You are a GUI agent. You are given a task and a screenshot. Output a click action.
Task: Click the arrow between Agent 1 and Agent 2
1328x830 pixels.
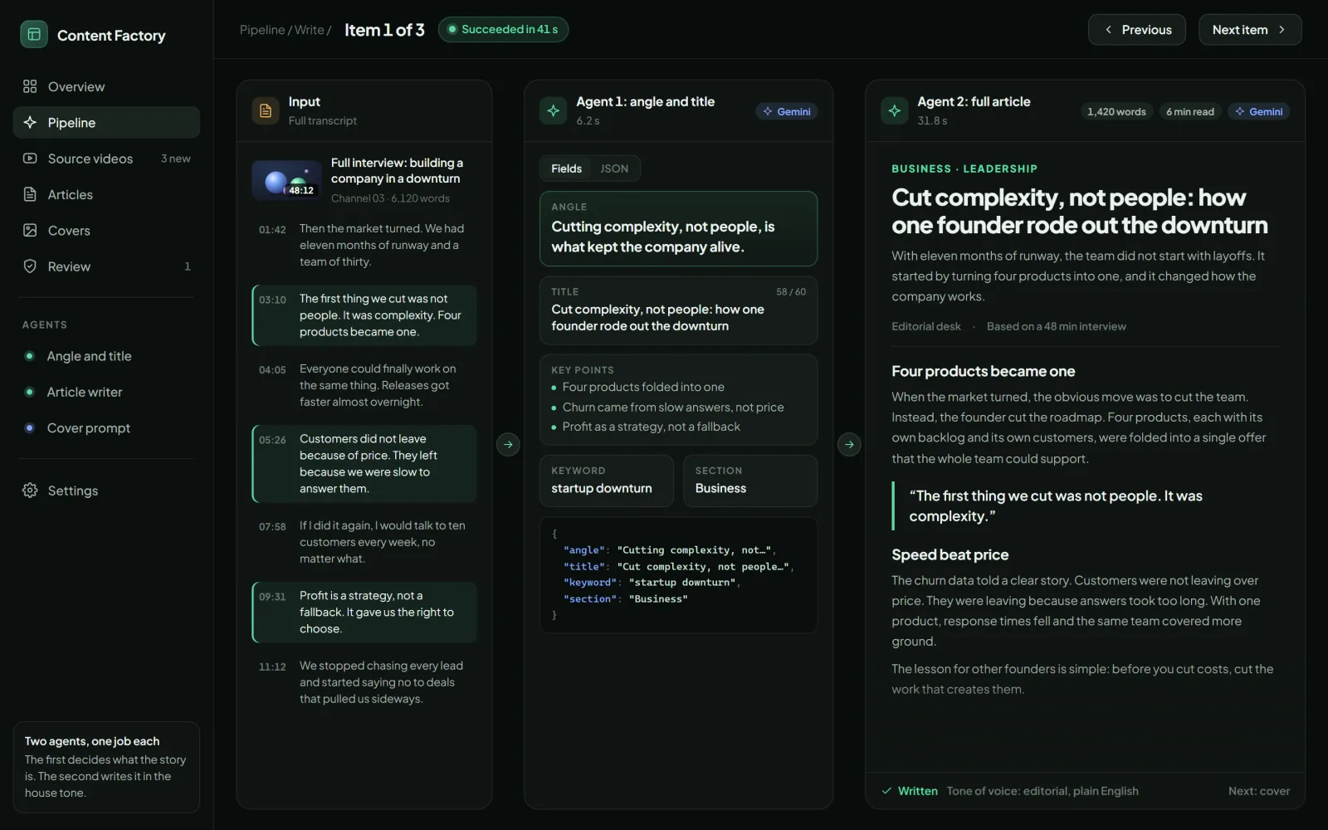click(x=849, y=444)
